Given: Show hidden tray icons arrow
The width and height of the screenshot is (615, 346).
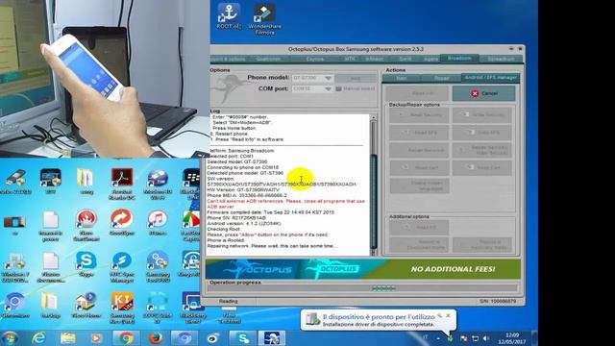Looking at the screenshot, I should tap(438, 338).
